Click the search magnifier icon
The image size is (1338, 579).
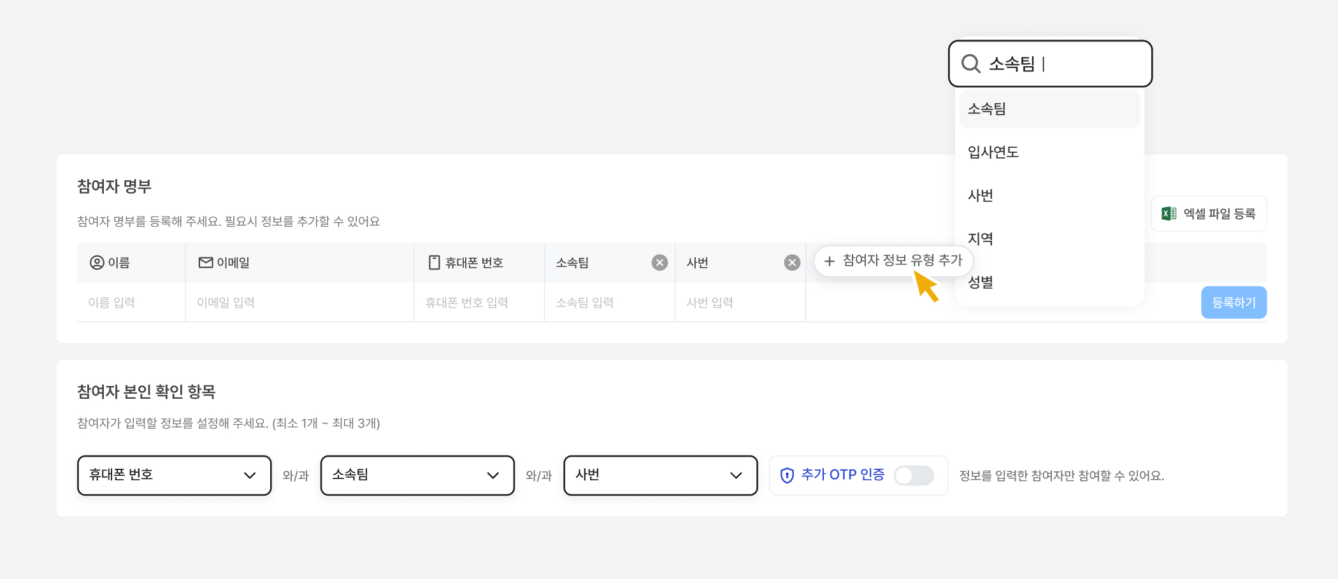(970, 64)
